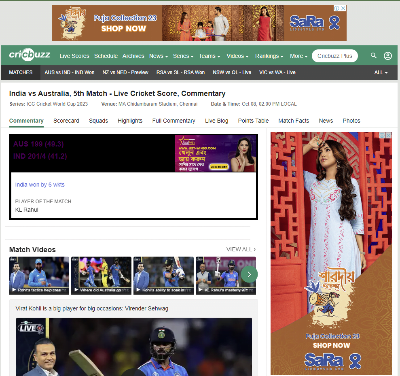Image resolution: width=400 pixels, height=376 pixels.
Task: Click the KL Rahul player of the match name
Action: (x=27, y=210)
